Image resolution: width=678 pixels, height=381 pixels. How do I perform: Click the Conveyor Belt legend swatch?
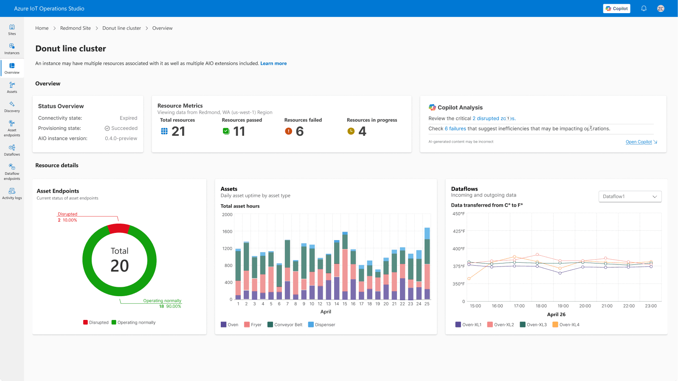click(270, 325)
